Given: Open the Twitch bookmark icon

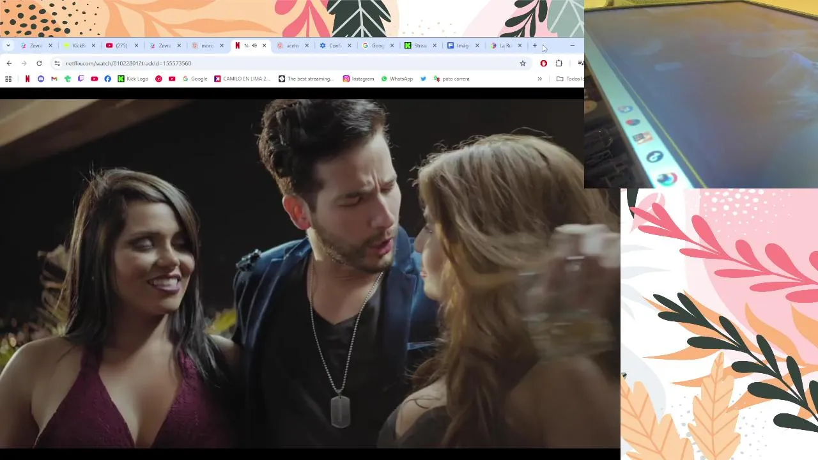Looking at the screenshot, I should (81, 79).
